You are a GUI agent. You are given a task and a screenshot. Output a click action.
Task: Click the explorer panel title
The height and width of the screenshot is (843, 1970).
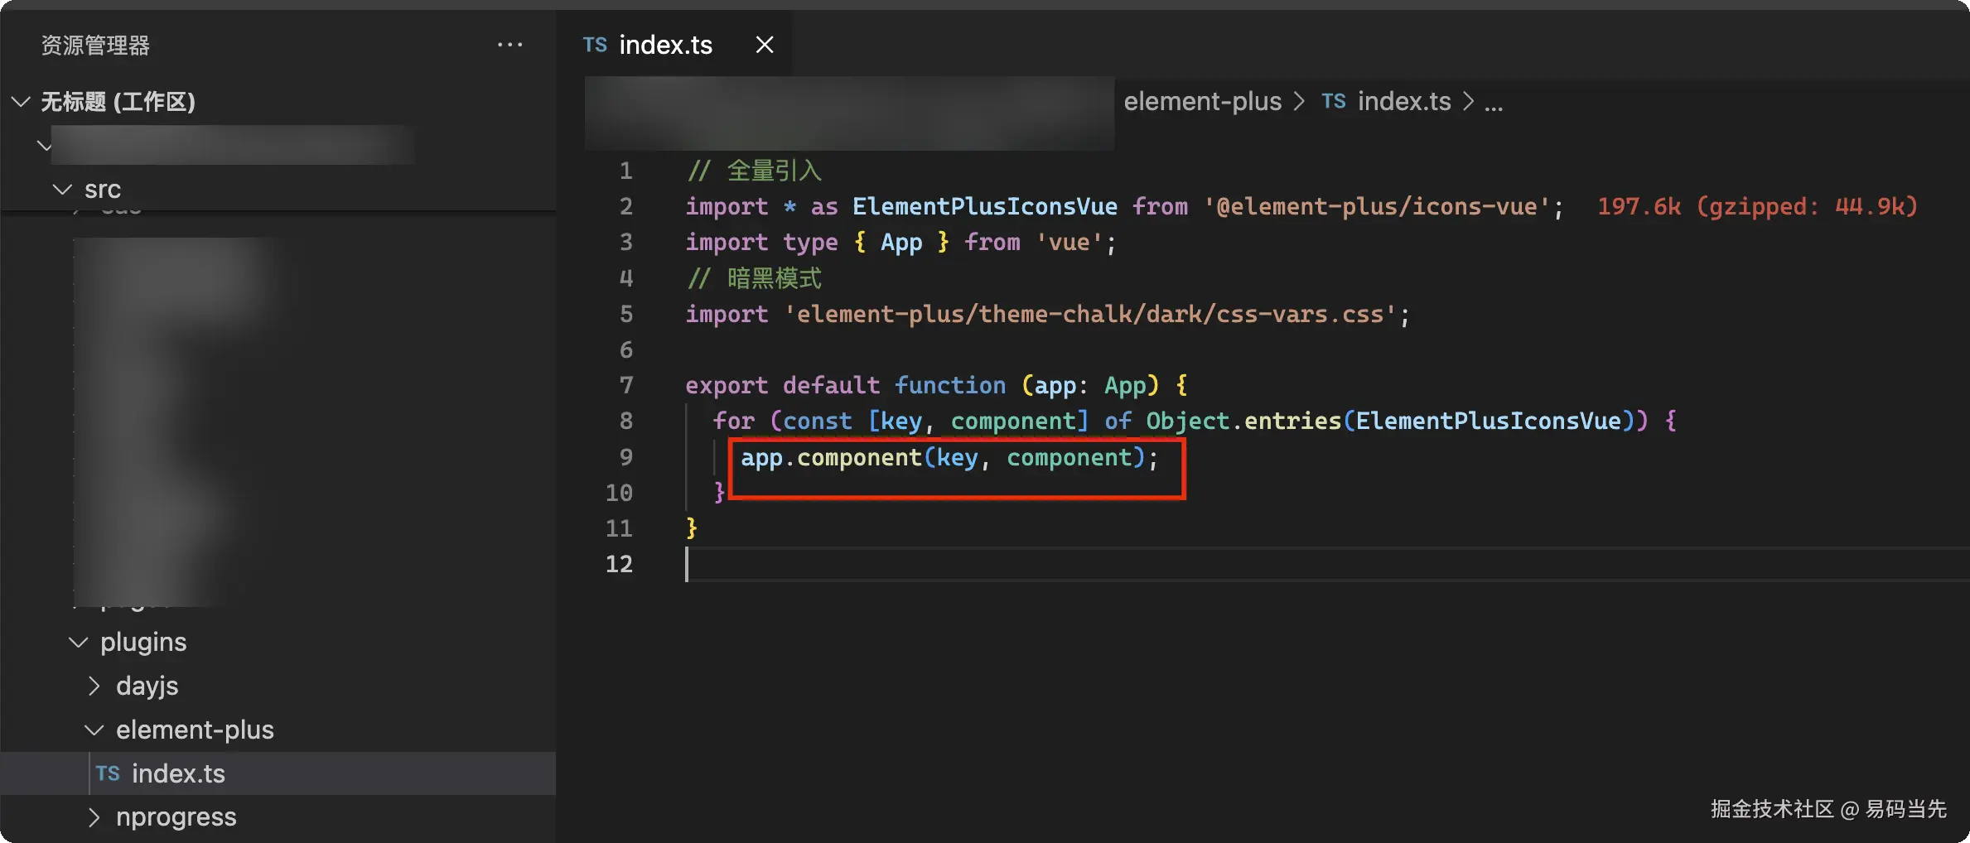[95, 46]
